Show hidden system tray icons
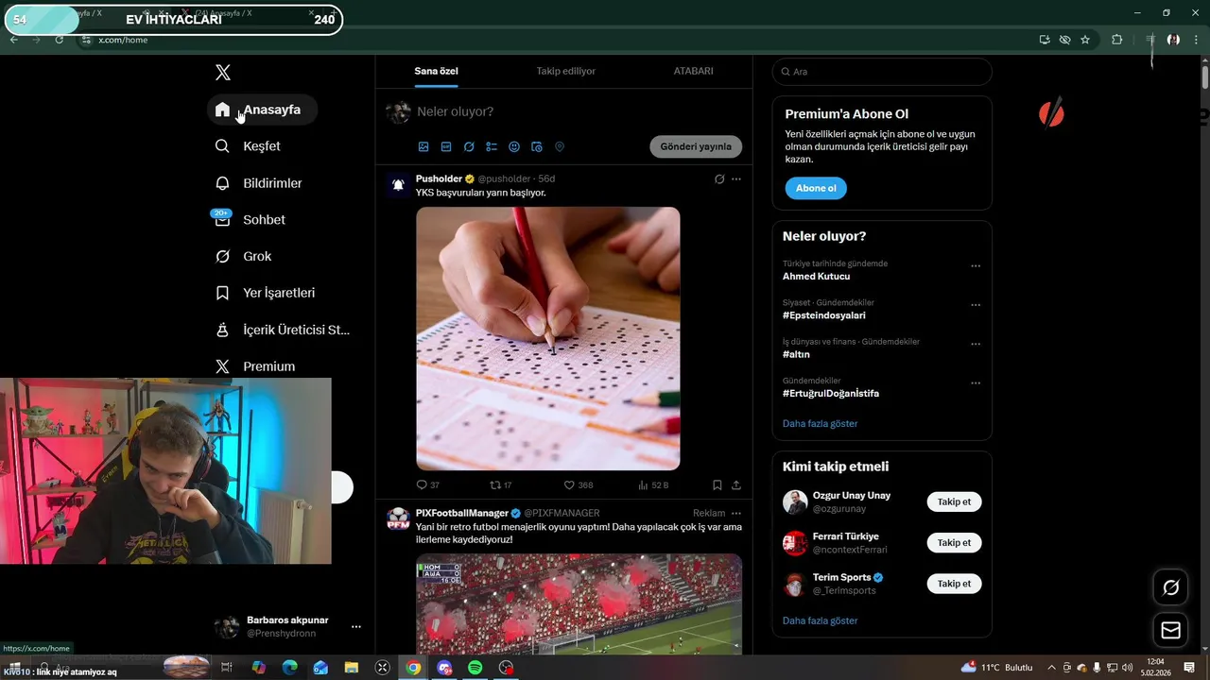Image resolution: width=1210 pixels, height=680 pixels. pos(1052,668)
